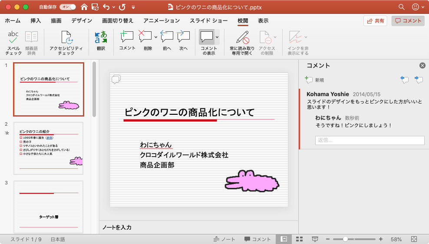This screenshot has width=429, height=244.
Task: Open the Accessibility Check tool
Action: click(66, 42)
